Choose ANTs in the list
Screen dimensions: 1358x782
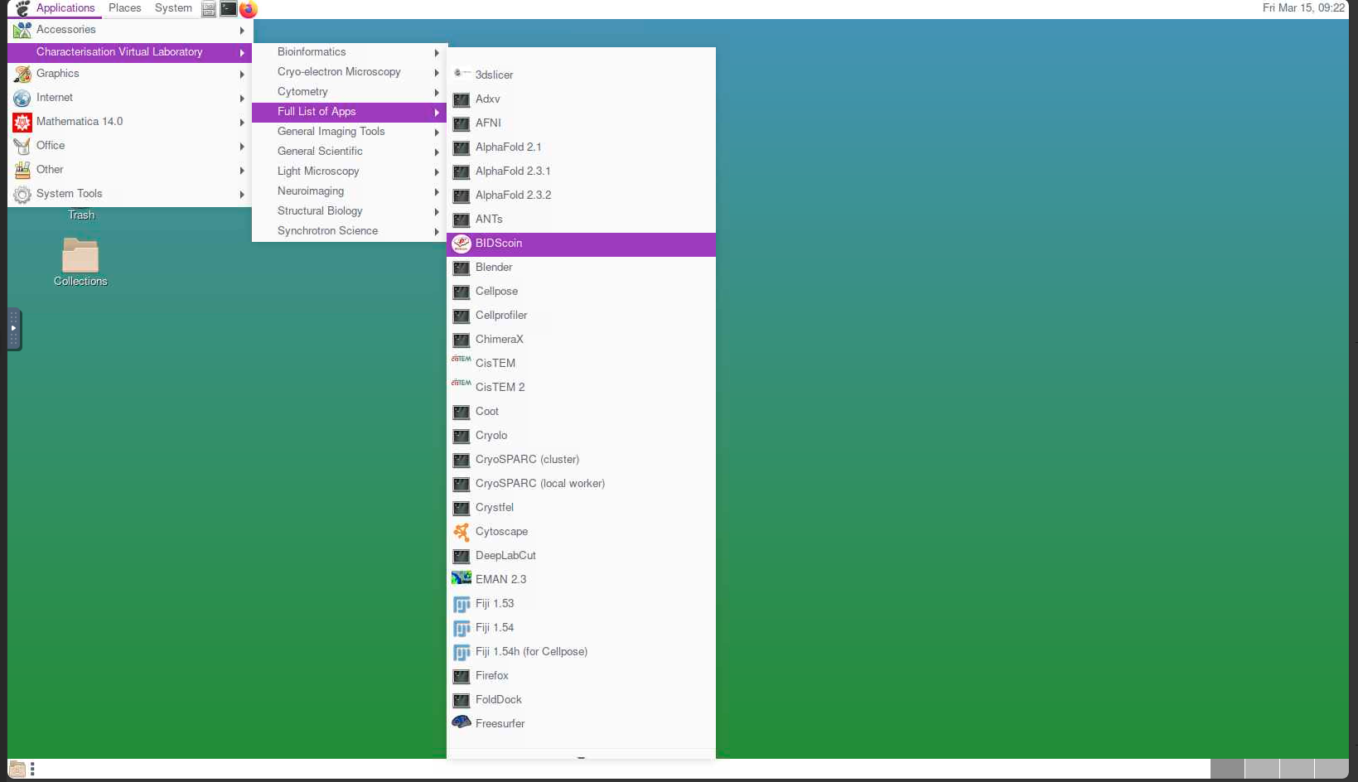[x=581, y=220]
